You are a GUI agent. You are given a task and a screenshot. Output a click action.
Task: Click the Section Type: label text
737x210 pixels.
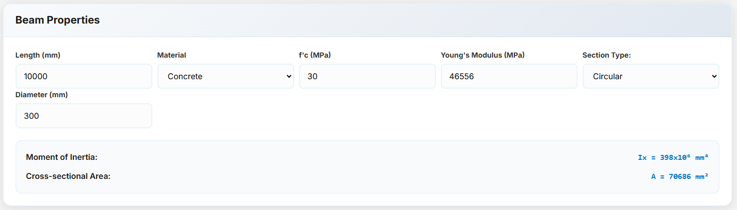point(606,55)
